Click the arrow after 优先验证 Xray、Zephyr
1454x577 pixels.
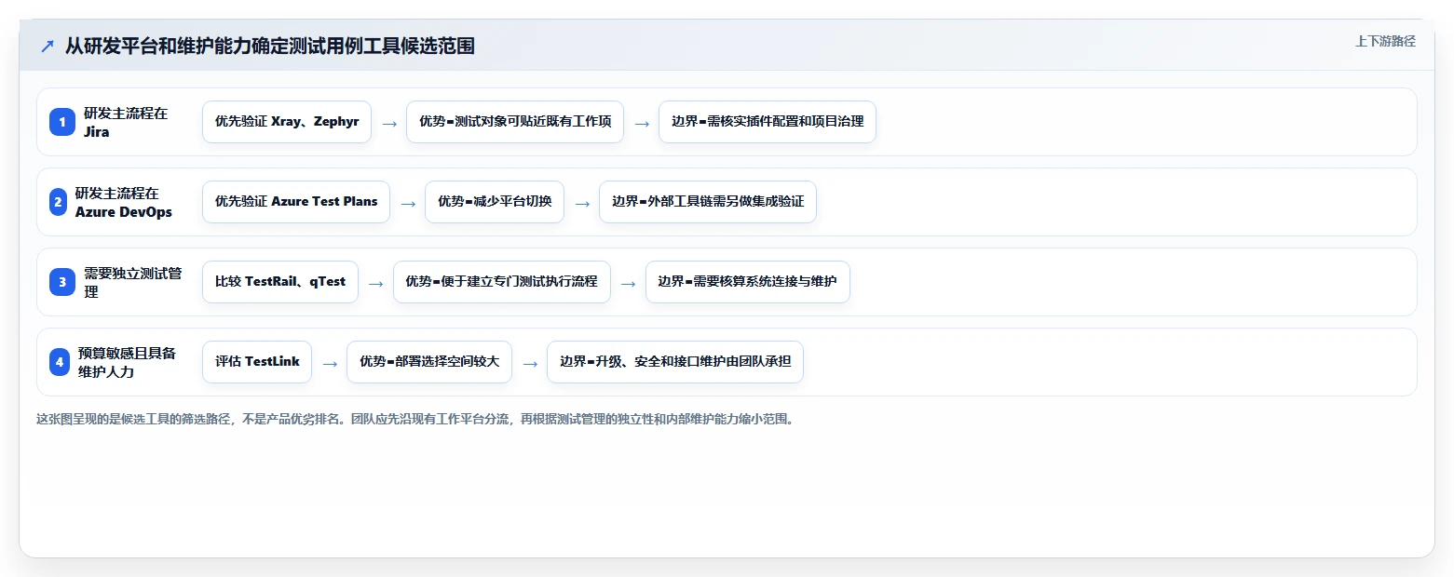point(389,123)
